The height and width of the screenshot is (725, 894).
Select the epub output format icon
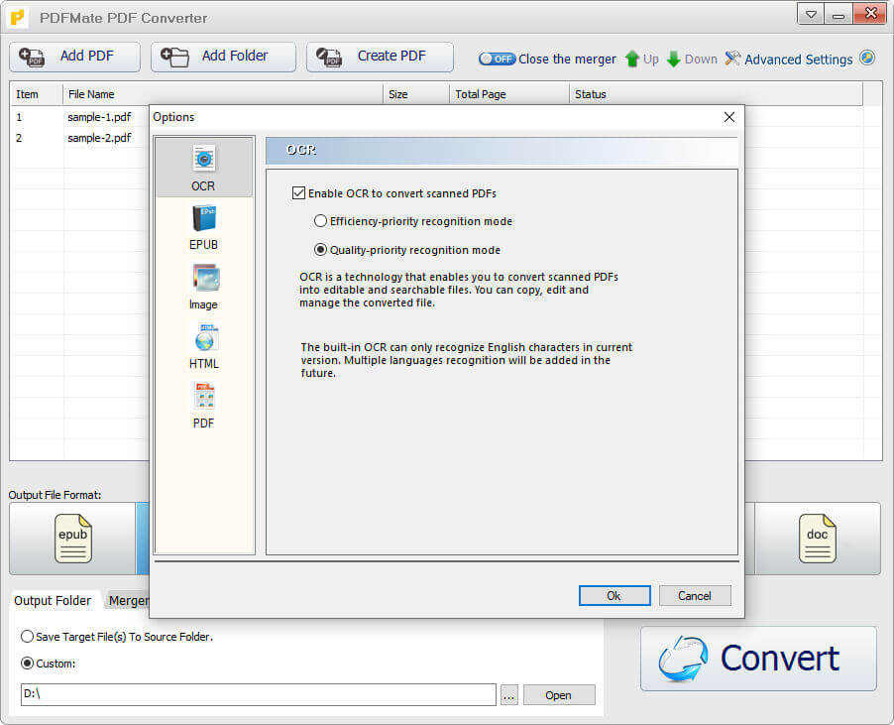72,539
